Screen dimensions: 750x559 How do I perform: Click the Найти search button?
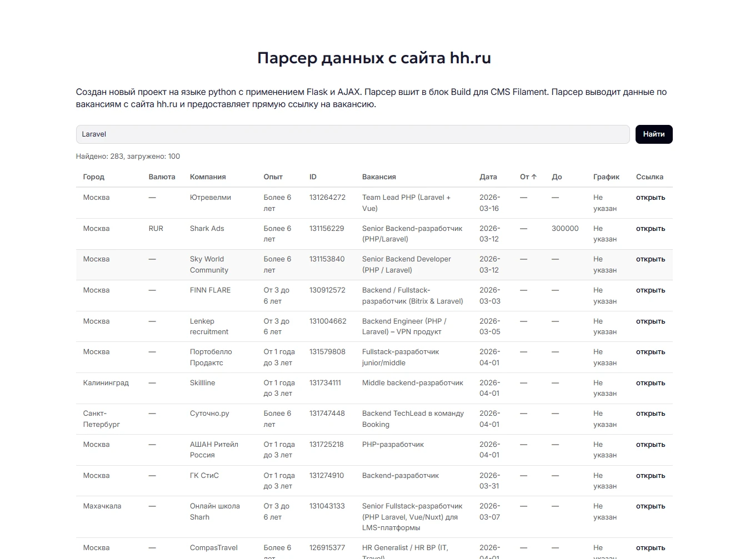click(653, 134)
